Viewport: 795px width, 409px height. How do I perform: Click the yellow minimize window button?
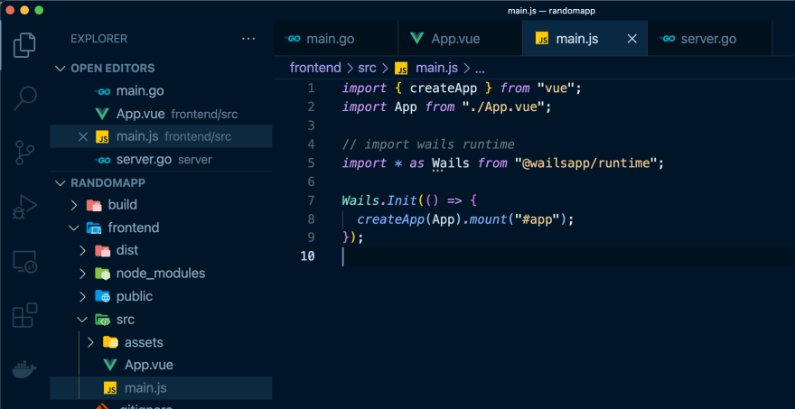tap(24, 10)
